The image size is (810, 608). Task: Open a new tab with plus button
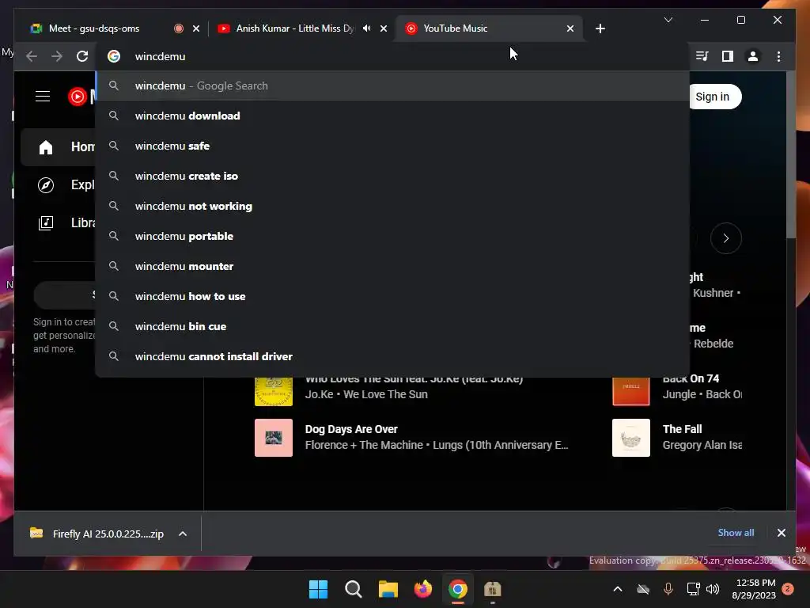600,28
